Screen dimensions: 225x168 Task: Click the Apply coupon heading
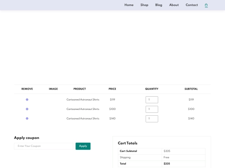point(27,138)
